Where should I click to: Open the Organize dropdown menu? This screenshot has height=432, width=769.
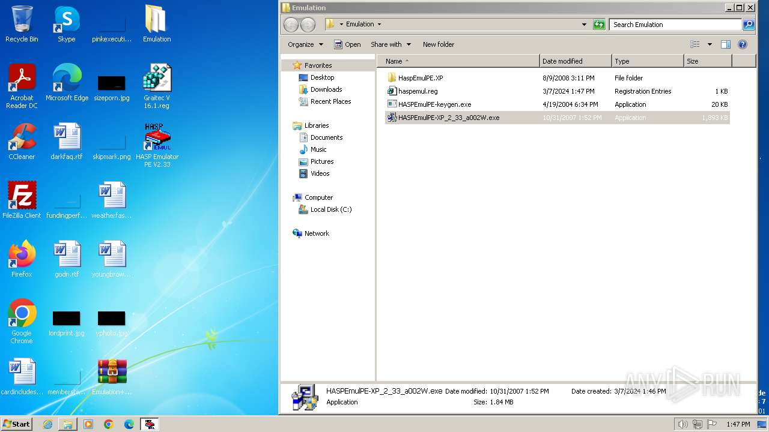pos(305,44)
